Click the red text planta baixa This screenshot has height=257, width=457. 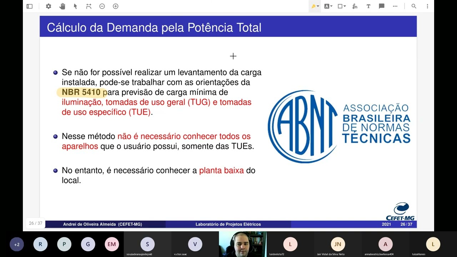click(221, 170)
